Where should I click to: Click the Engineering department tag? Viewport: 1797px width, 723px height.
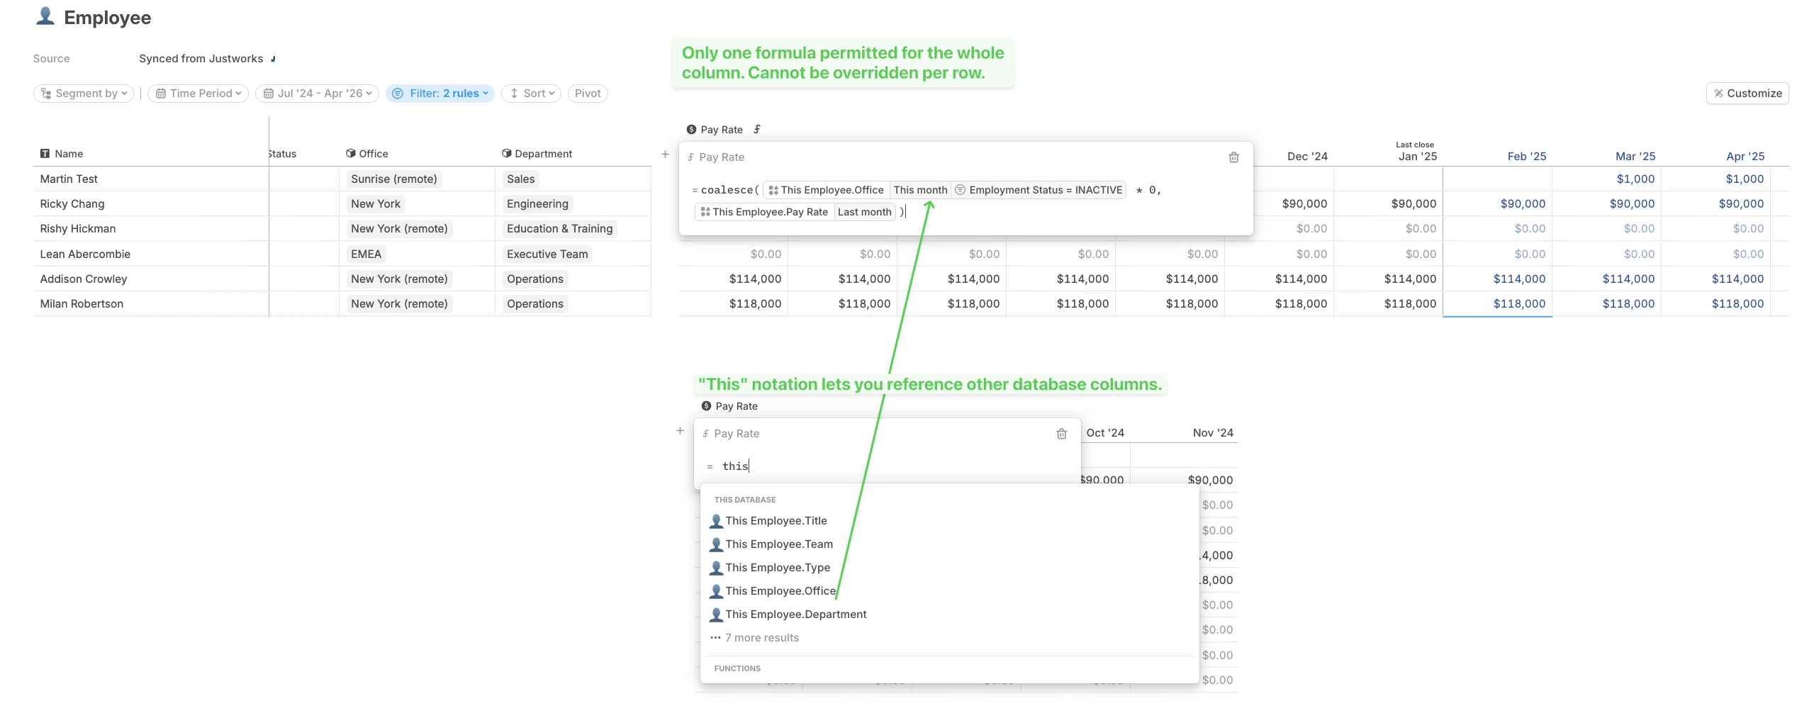[x=537, y=204]
